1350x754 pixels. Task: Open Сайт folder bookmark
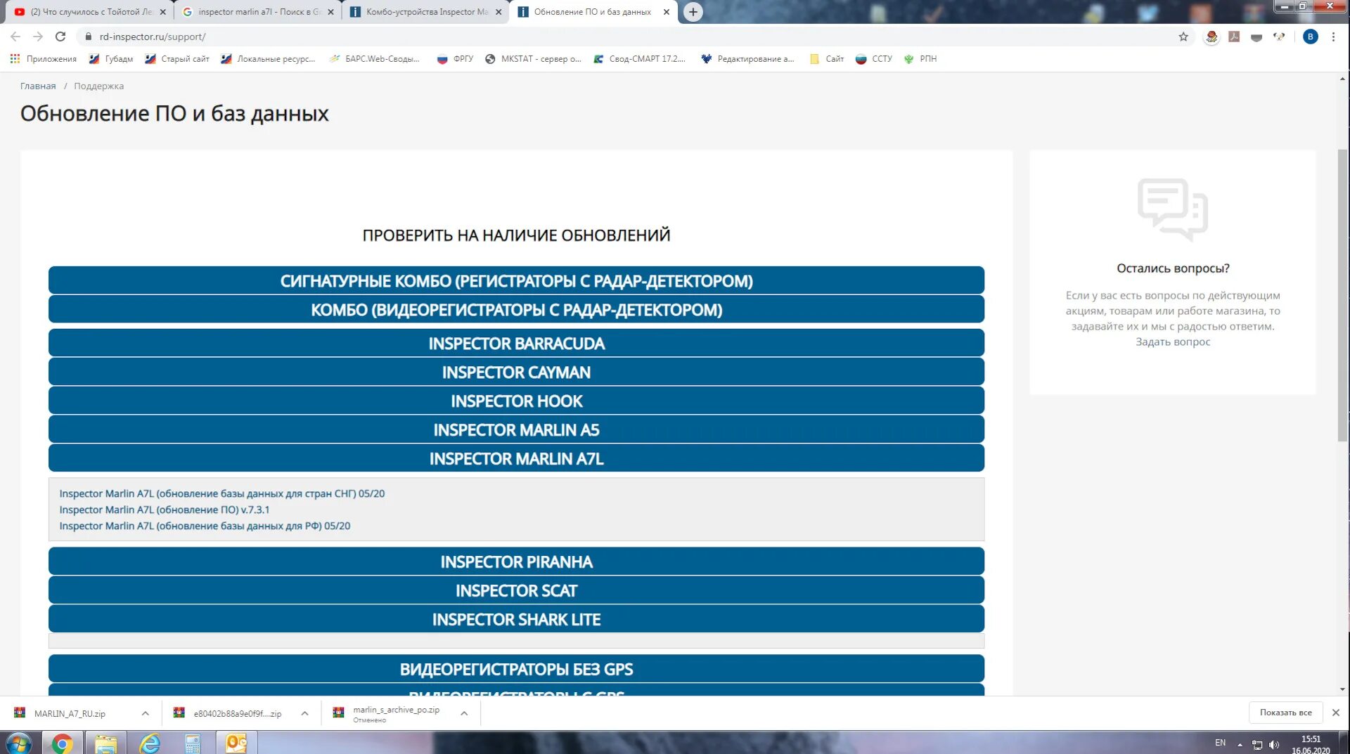tap(827, 59)
